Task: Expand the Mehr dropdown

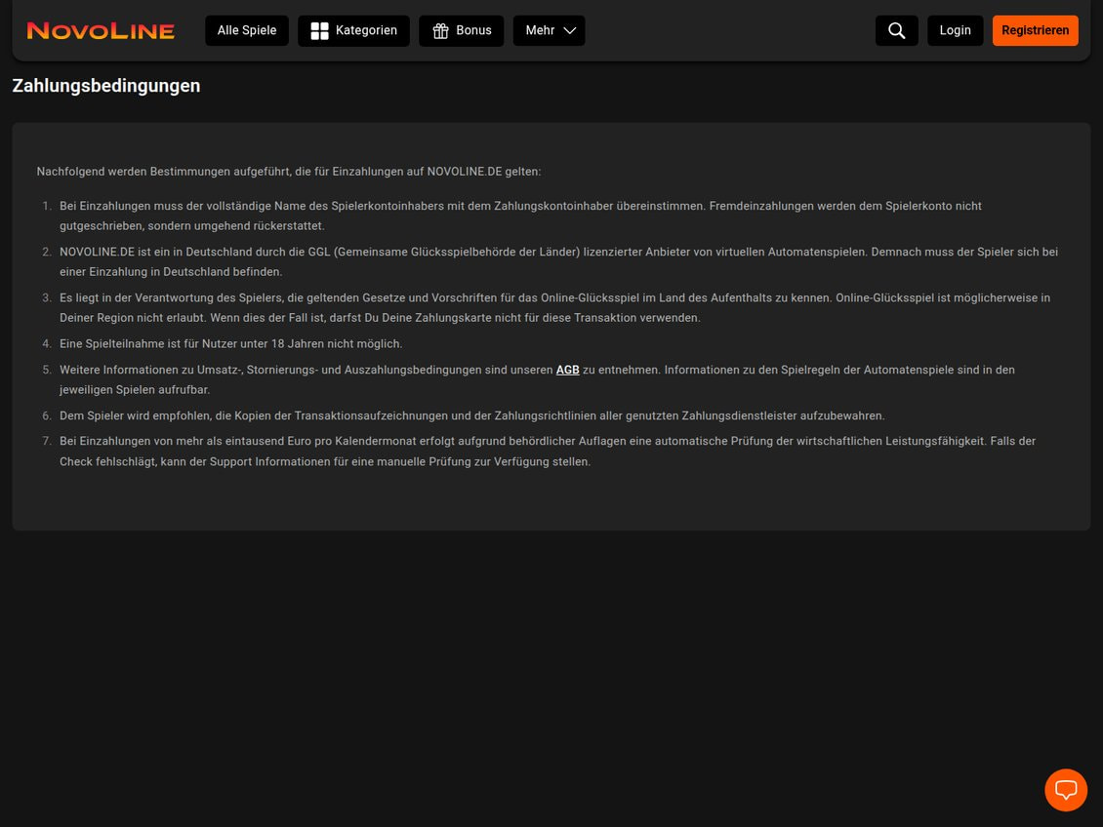Action: pyautogui.click(x=550, y=31)
